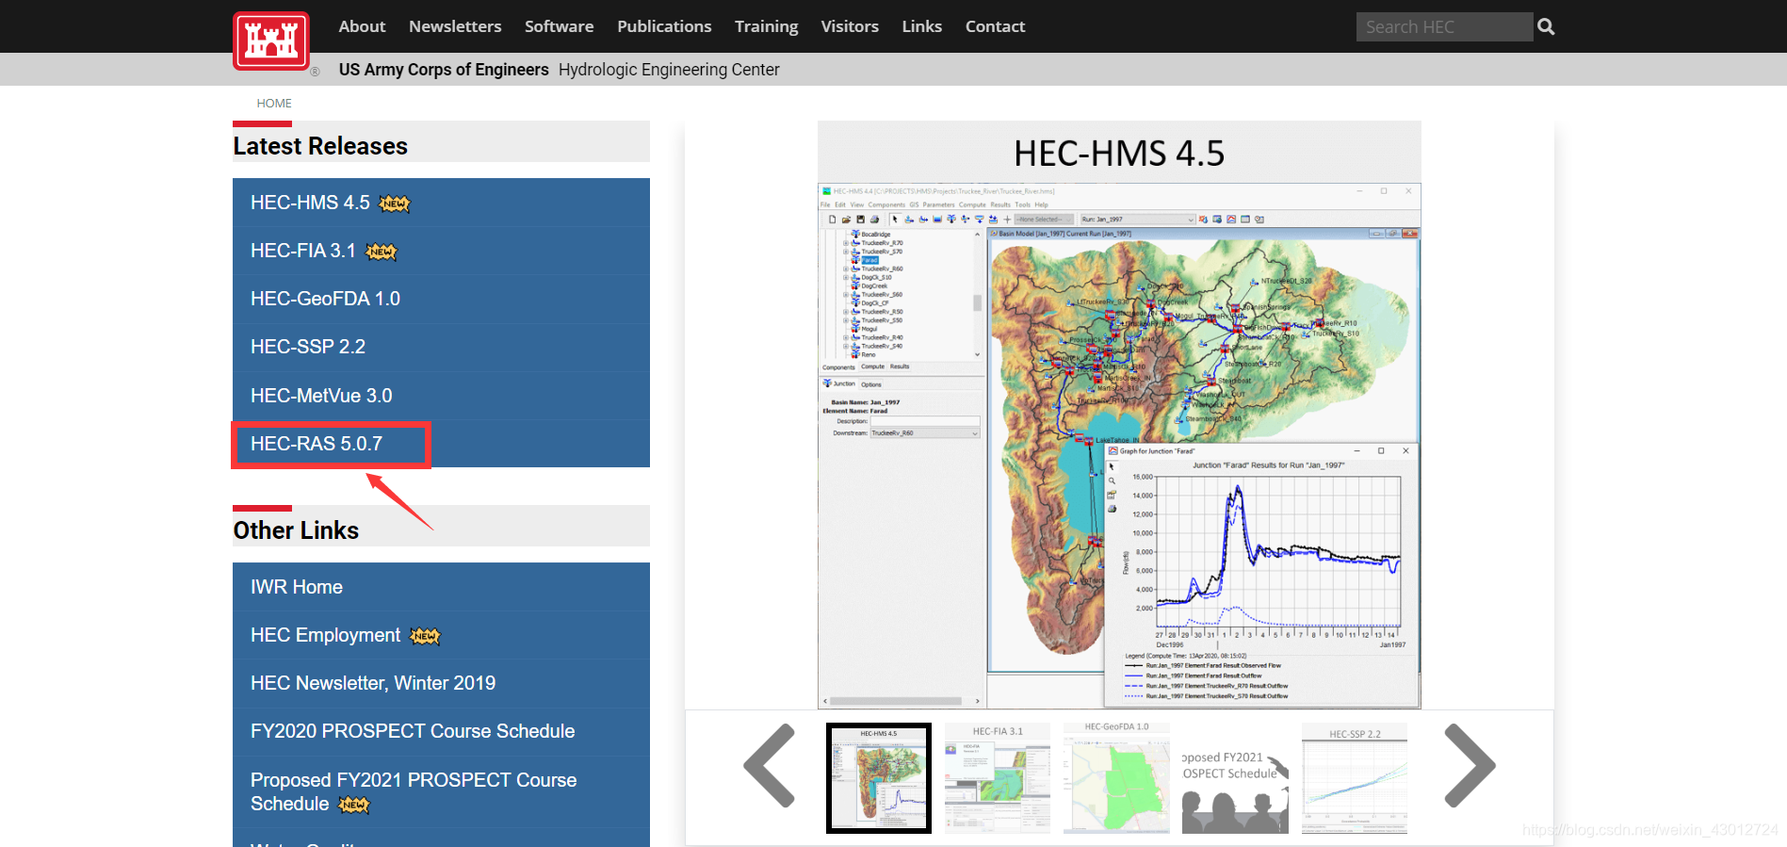Select the HEC-HMS 4.5 carousel thumbnail
Viewport: 1787px width, 847px height.
879,778
